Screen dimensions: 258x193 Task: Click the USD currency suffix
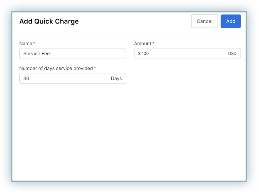click(232, 54)
